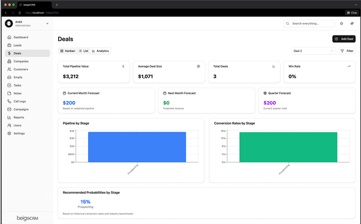361x224 pixels.
Task: Switch to the Kanban view tab
Action: pyautogui.click(x=68, y=51)
